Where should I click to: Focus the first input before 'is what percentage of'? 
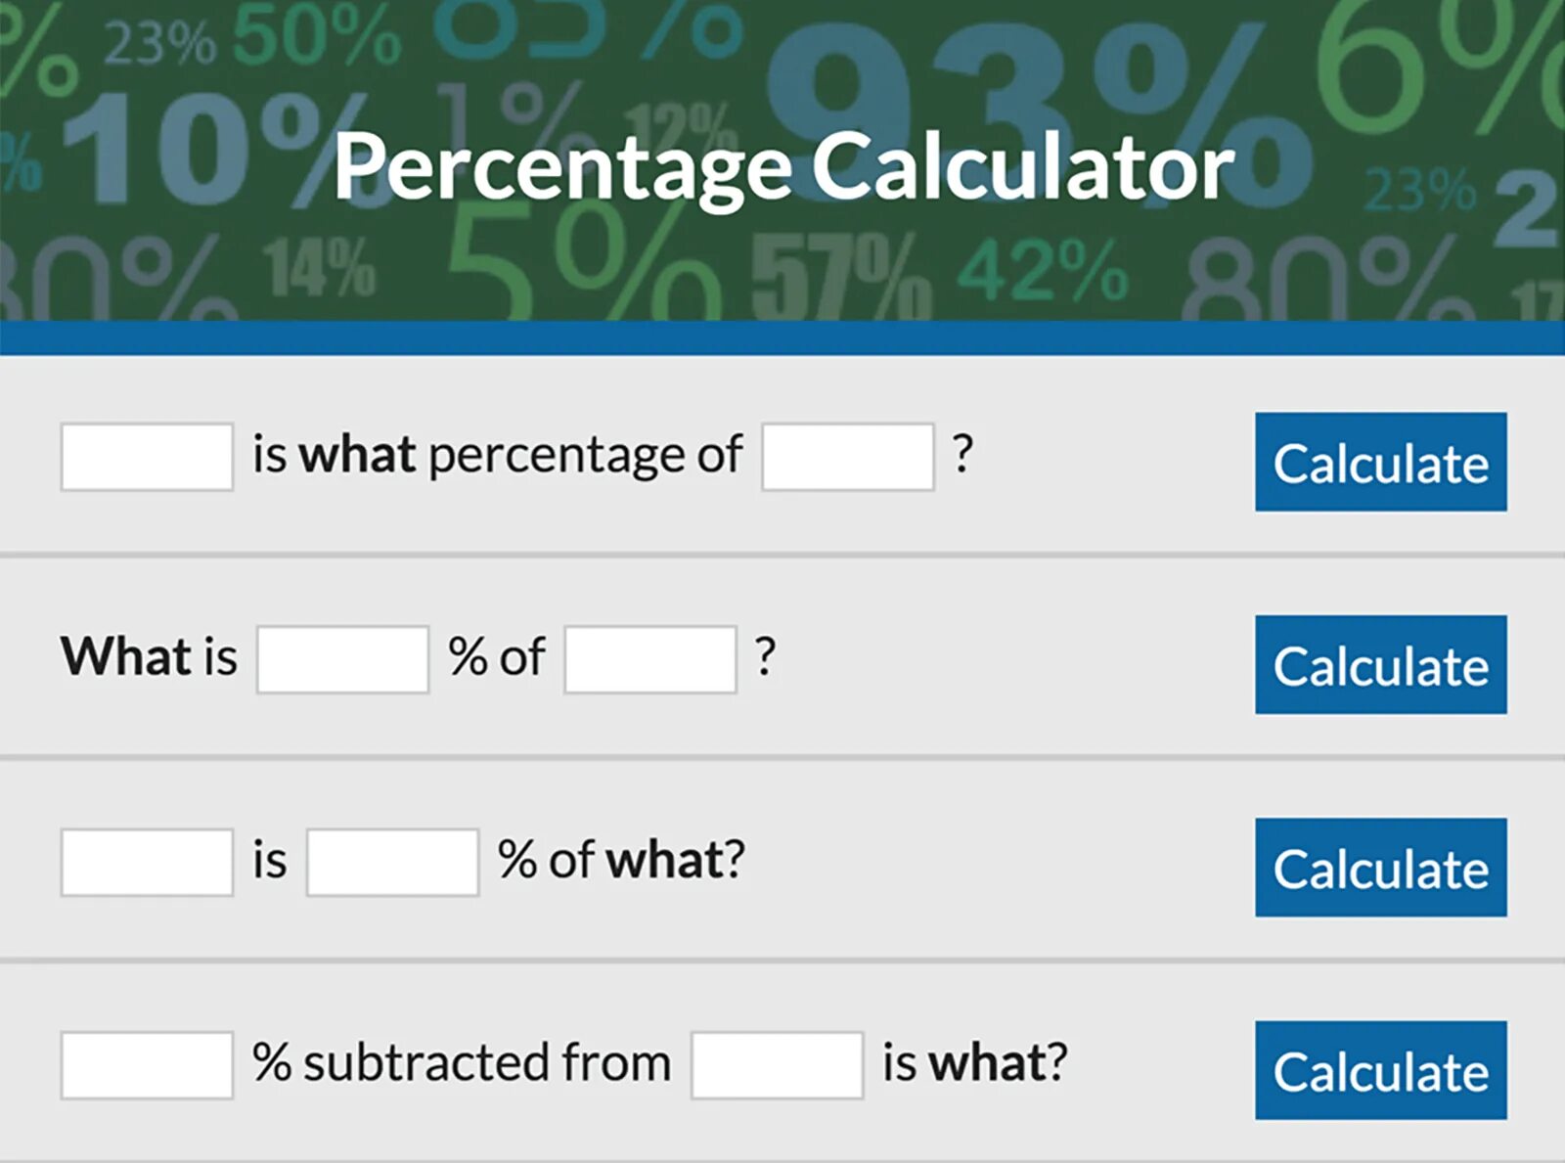click(147, 457)
